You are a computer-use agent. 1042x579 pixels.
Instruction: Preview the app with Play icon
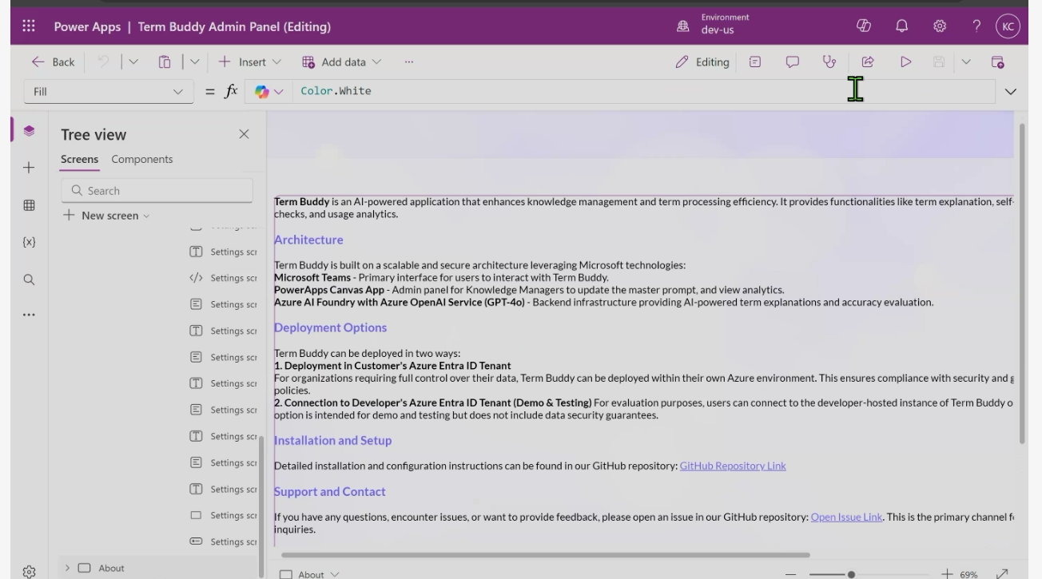(906, 61)
